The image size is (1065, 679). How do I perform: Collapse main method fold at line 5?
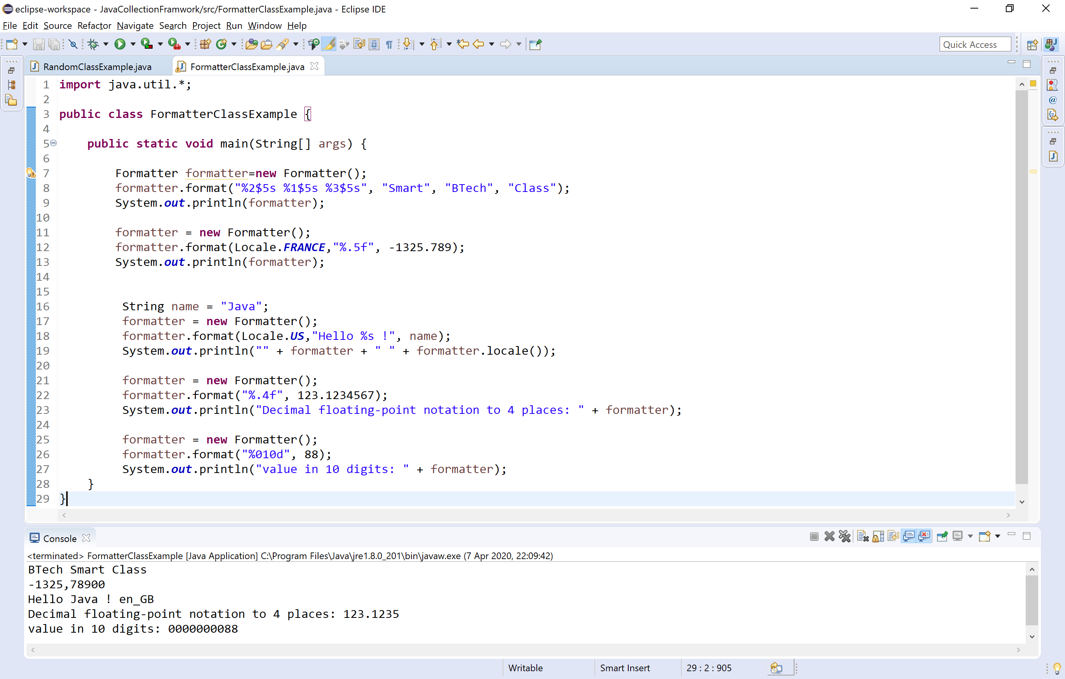(53, 143)
